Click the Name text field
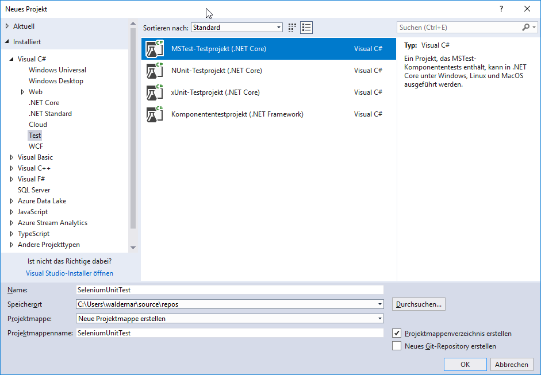This screenshot has width=541, height=375. (x=230, y=290)
